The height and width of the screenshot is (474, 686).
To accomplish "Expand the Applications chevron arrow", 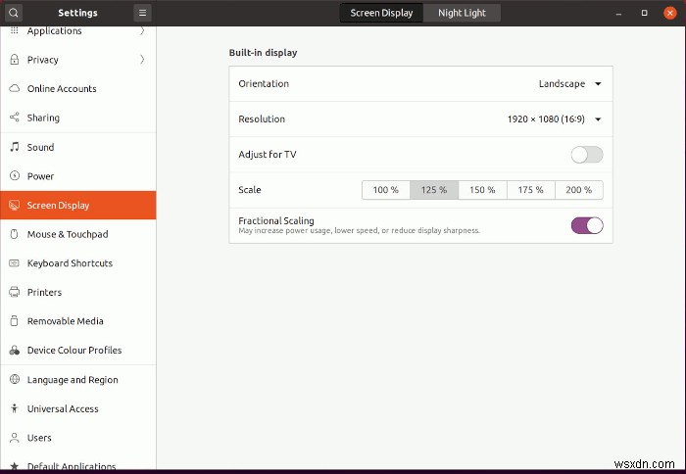I will 142,30.
